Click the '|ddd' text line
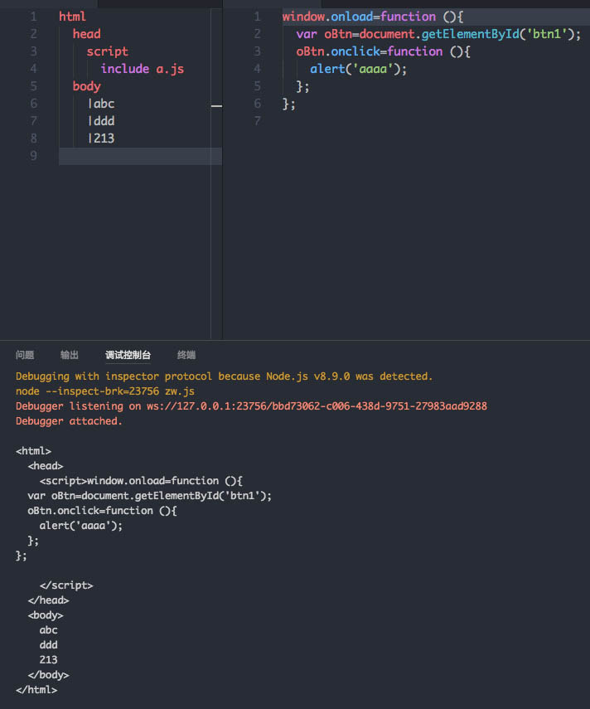This screenshot has height=709, width=590. click(x=102, y=121)
